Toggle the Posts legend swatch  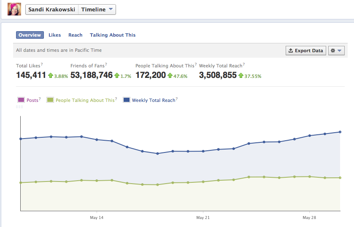(x=21, y=100)
